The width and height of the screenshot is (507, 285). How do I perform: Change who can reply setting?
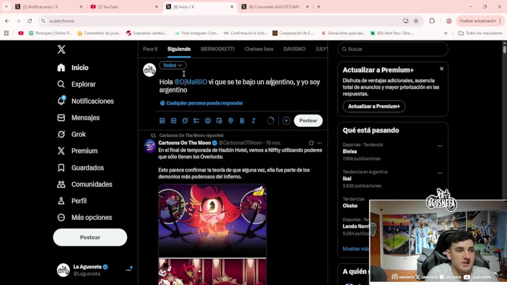[201, 103]
